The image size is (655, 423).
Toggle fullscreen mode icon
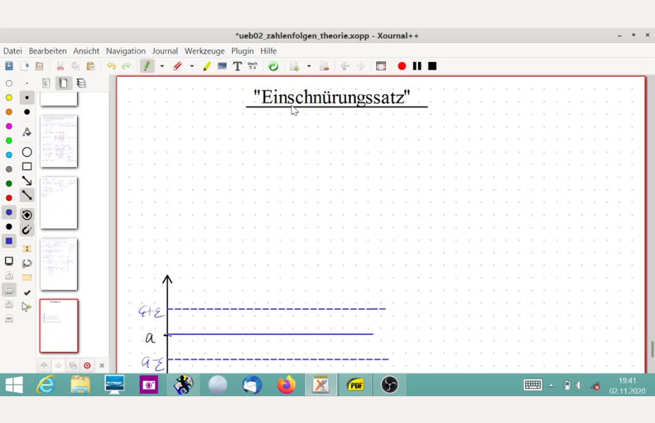coord(381,66)
